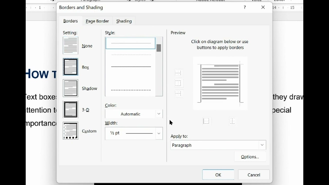
Task: Close the Borders and Shading dialog
Action: pyautogui.click(x=263, y=7)
